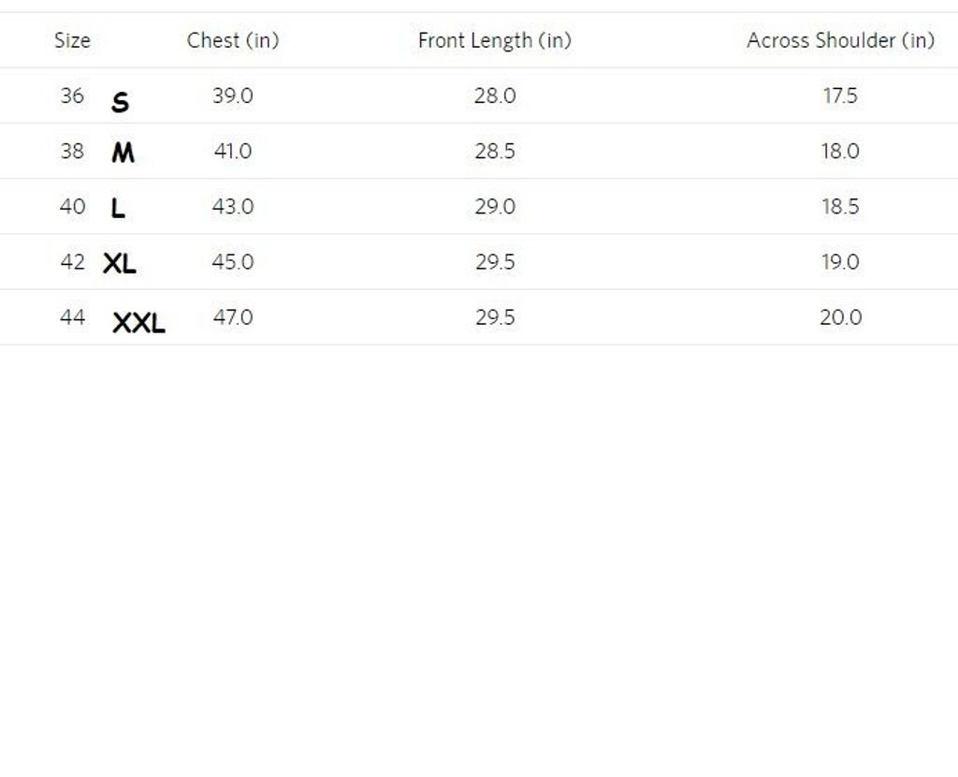Select shoulder measurement 18.5
This screenshot has height=777, width=958.
click(x=840, y=206)
